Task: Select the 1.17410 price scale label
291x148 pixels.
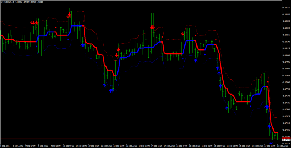Action: [x=287, y=123]
